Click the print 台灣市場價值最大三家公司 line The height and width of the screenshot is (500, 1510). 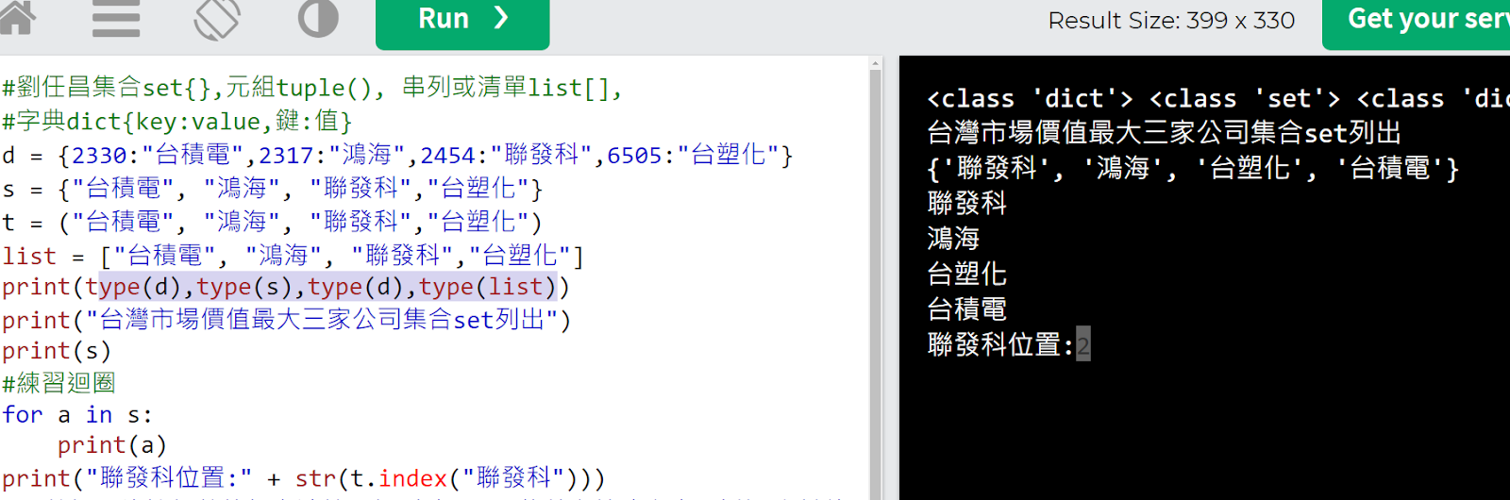click(286, 320)
